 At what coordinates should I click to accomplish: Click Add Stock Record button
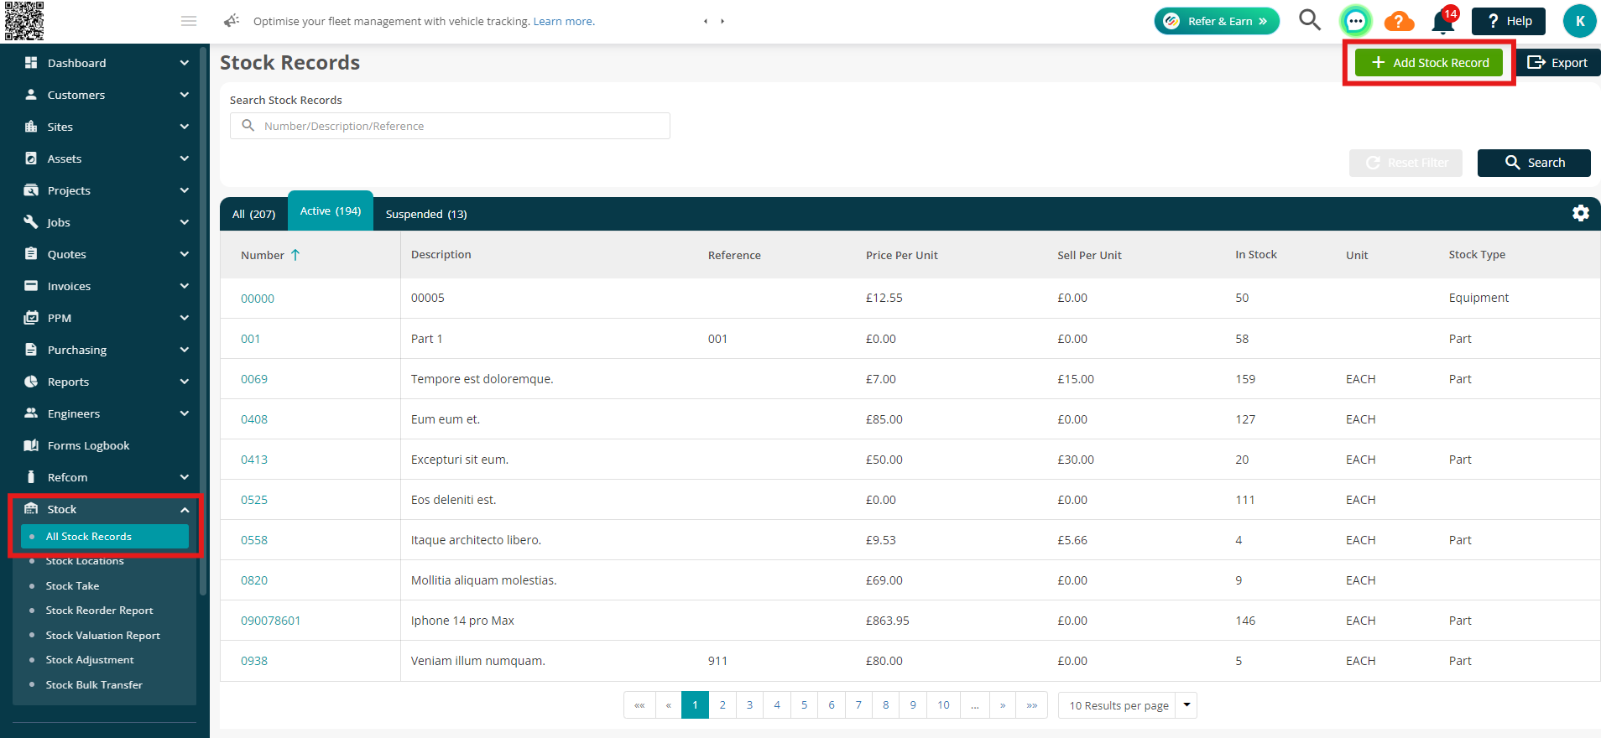pyautogui.click(x=1429, y=63)
